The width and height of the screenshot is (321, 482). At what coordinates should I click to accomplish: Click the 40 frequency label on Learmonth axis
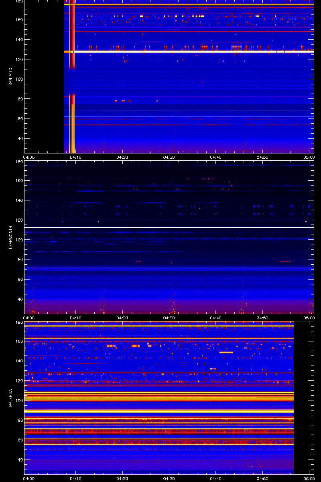20,299
